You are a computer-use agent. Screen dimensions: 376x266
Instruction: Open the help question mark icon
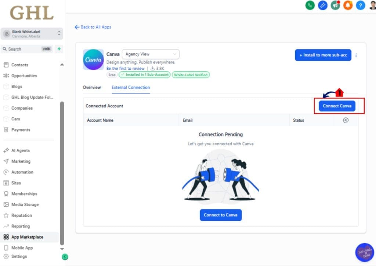pyautogui.click(x=361, y=6)
